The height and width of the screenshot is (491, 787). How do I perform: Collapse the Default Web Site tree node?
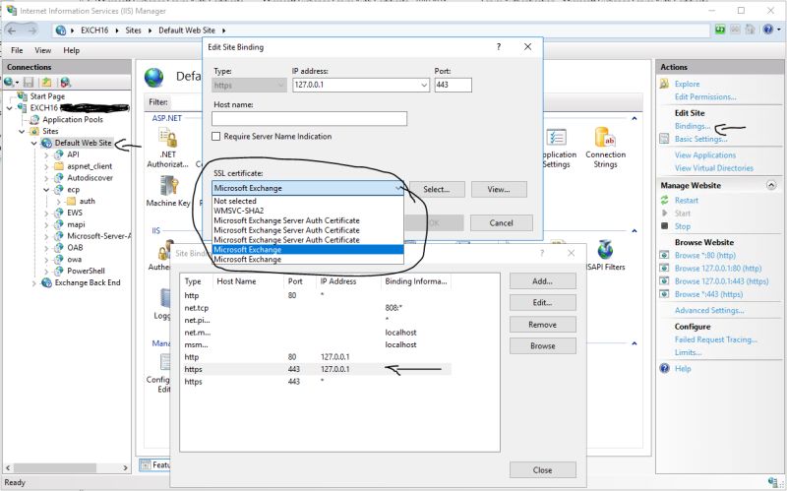34,143
